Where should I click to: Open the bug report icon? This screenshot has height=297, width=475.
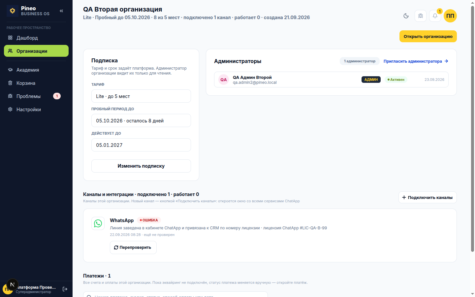(421, 16)
